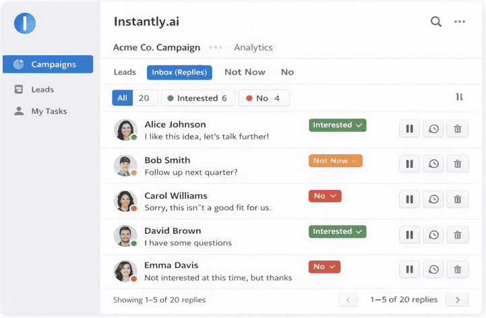Open Alice Johnson's Interested status dropdown
This screenshot has height=318, width=486.
point(338,125)
